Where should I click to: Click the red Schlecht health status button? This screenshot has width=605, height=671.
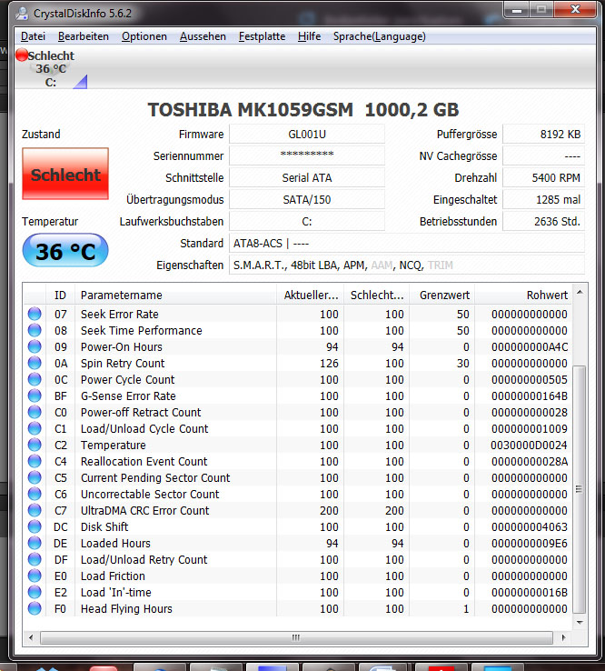[x=65, y=174]
